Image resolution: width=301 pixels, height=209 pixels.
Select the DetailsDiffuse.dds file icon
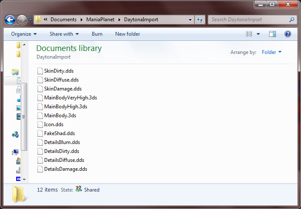click(40, 160)
